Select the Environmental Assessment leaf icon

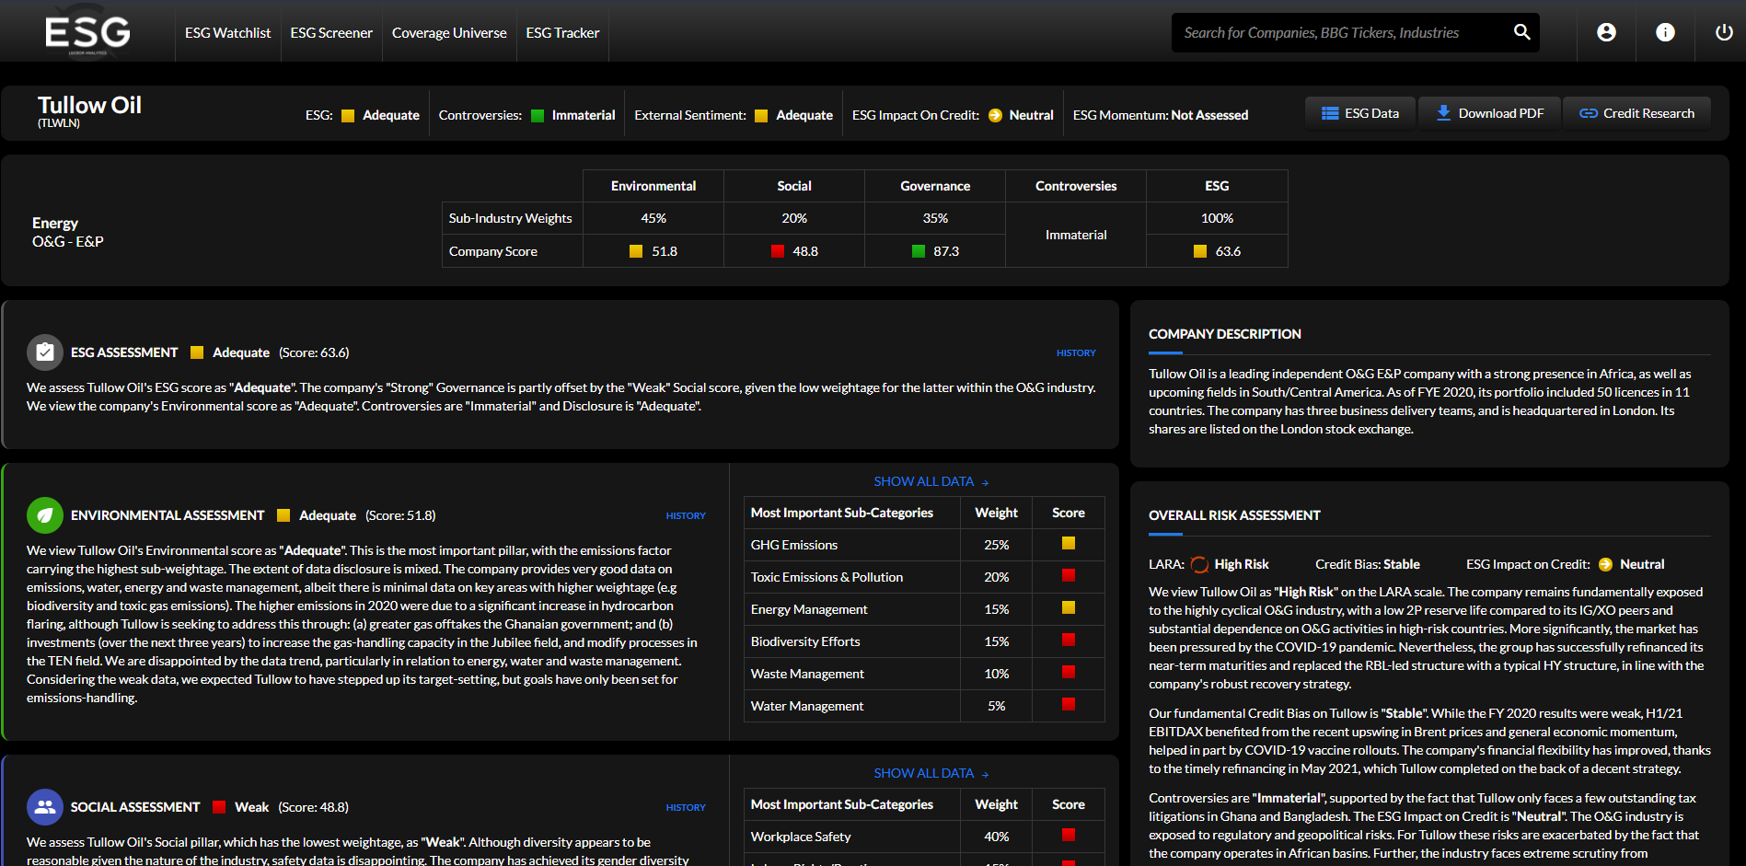[44, 514]
